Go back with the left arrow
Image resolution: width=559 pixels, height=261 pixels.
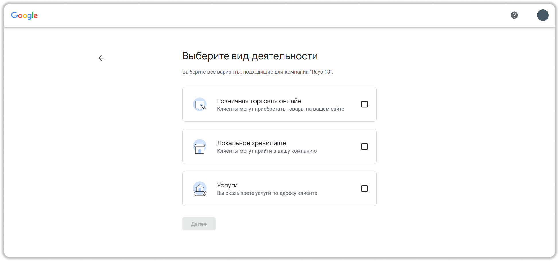pos(101,58)
